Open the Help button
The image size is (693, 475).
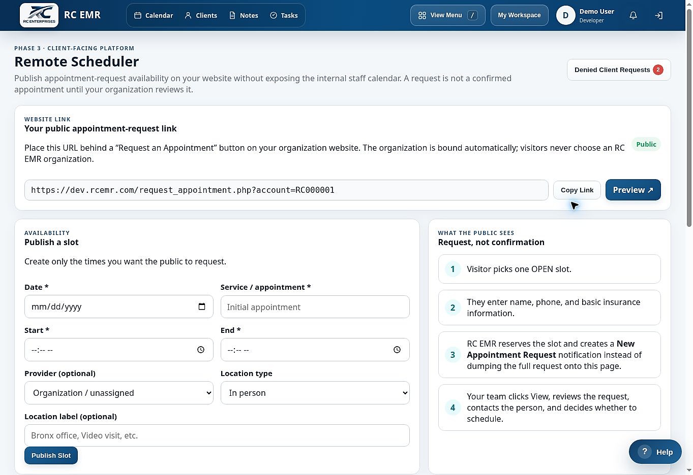point(655,452)
